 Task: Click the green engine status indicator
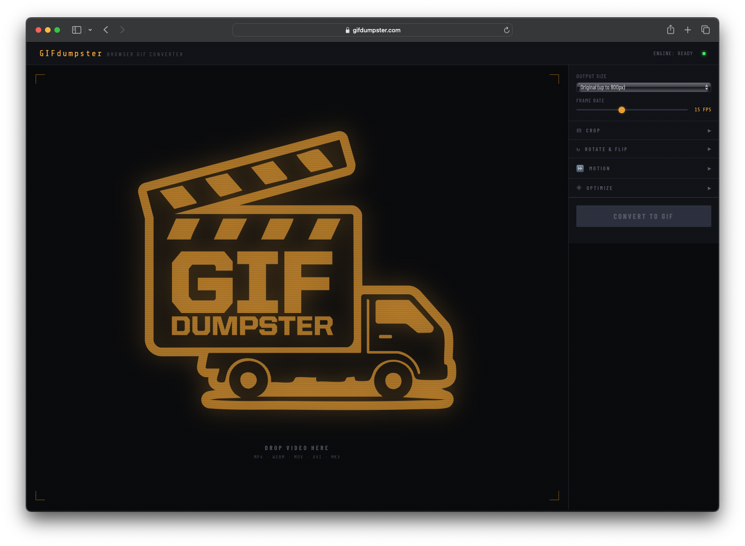coord(704,53)
